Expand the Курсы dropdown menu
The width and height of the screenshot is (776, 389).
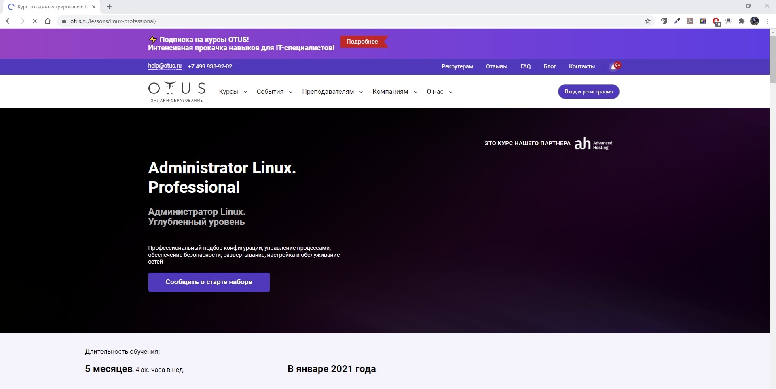point(233,92)
